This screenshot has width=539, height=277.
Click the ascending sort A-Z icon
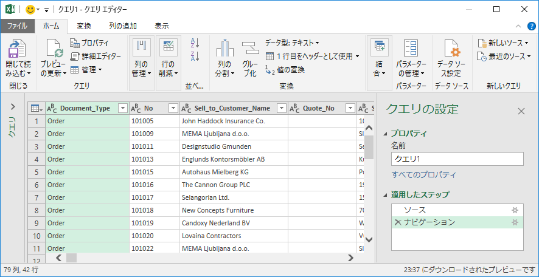pyautogui.click(x=195, y=43)
